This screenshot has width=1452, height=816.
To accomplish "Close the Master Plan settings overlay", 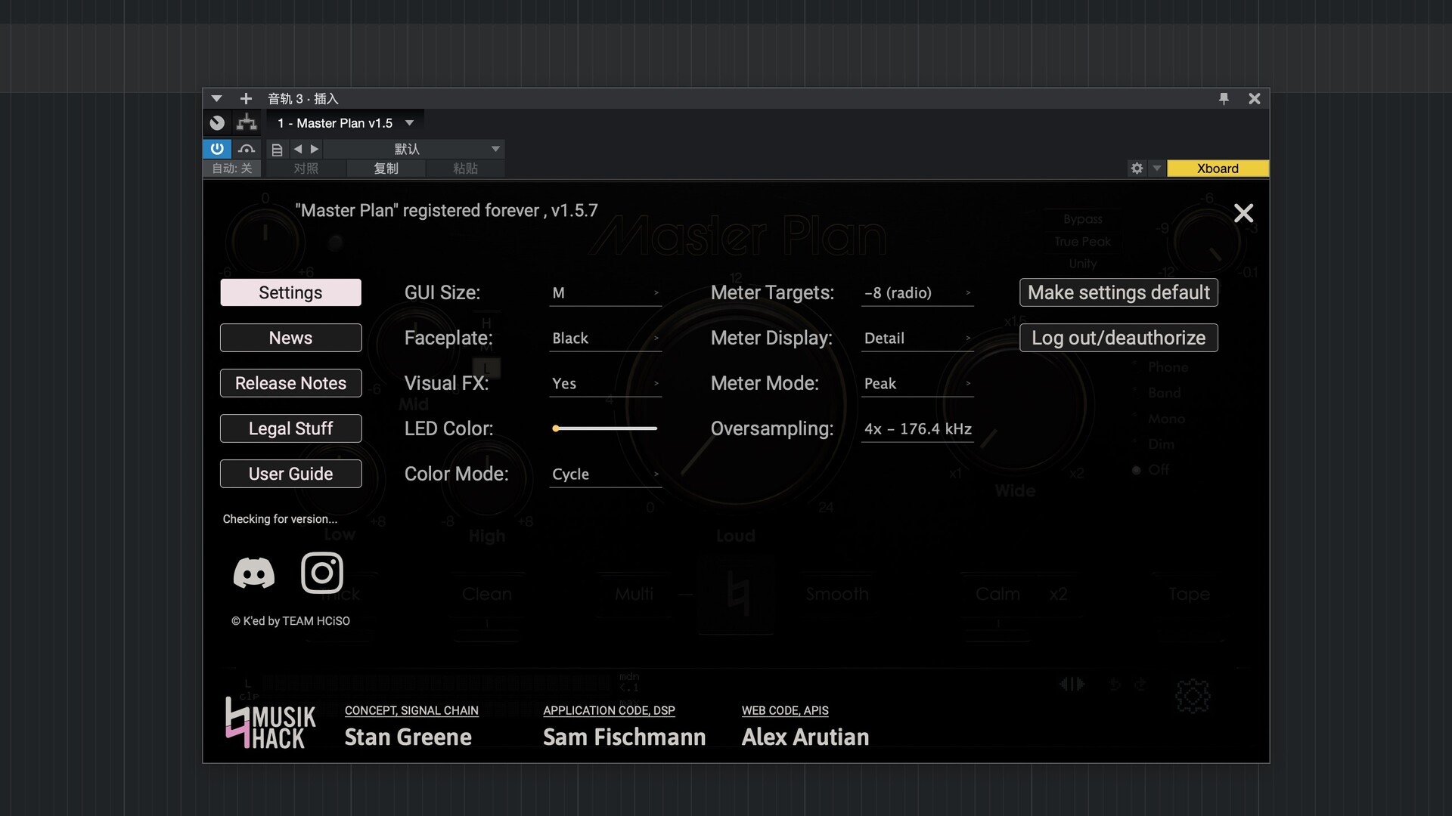I will tap(1243, 213).
